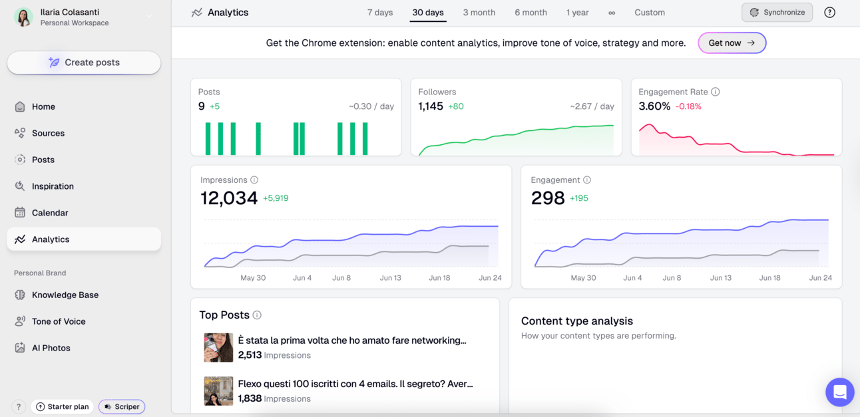Screen dimensions: 860x417
Task: Open AI Photos from the sidebar
Action: (x=84, y=348)
